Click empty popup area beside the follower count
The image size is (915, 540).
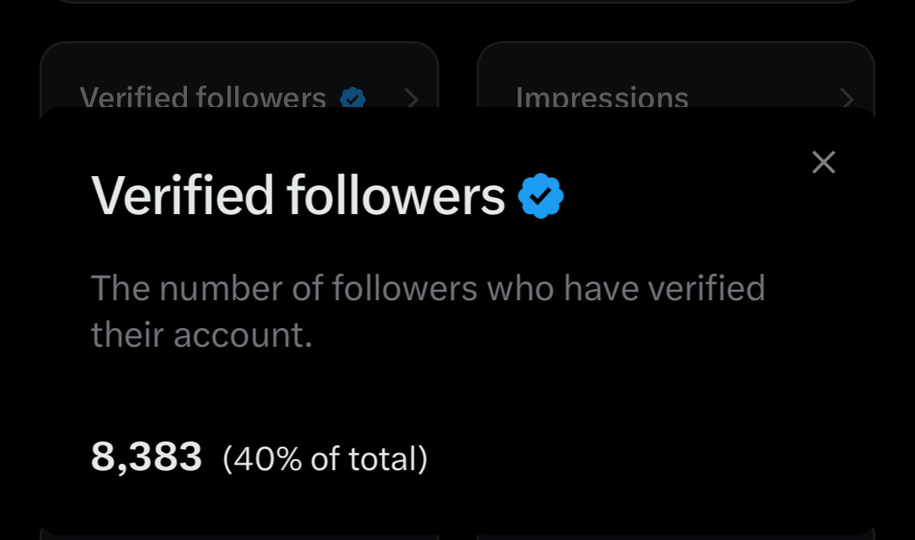(x=642, y=459)
